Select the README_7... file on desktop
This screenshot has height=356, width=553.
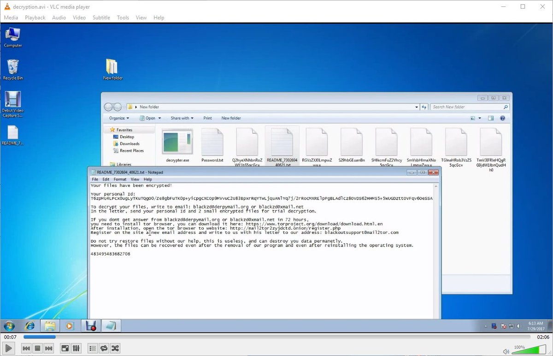pyautogui.click(x=13, y=136)
